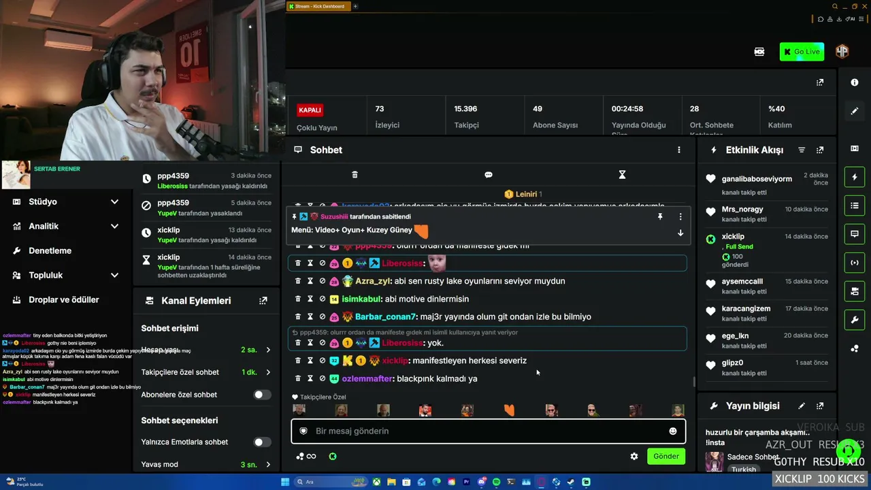
Task: Open Droplar ve ödüller in sidebar
Action: pyautogui.click(x=63, y=300)
